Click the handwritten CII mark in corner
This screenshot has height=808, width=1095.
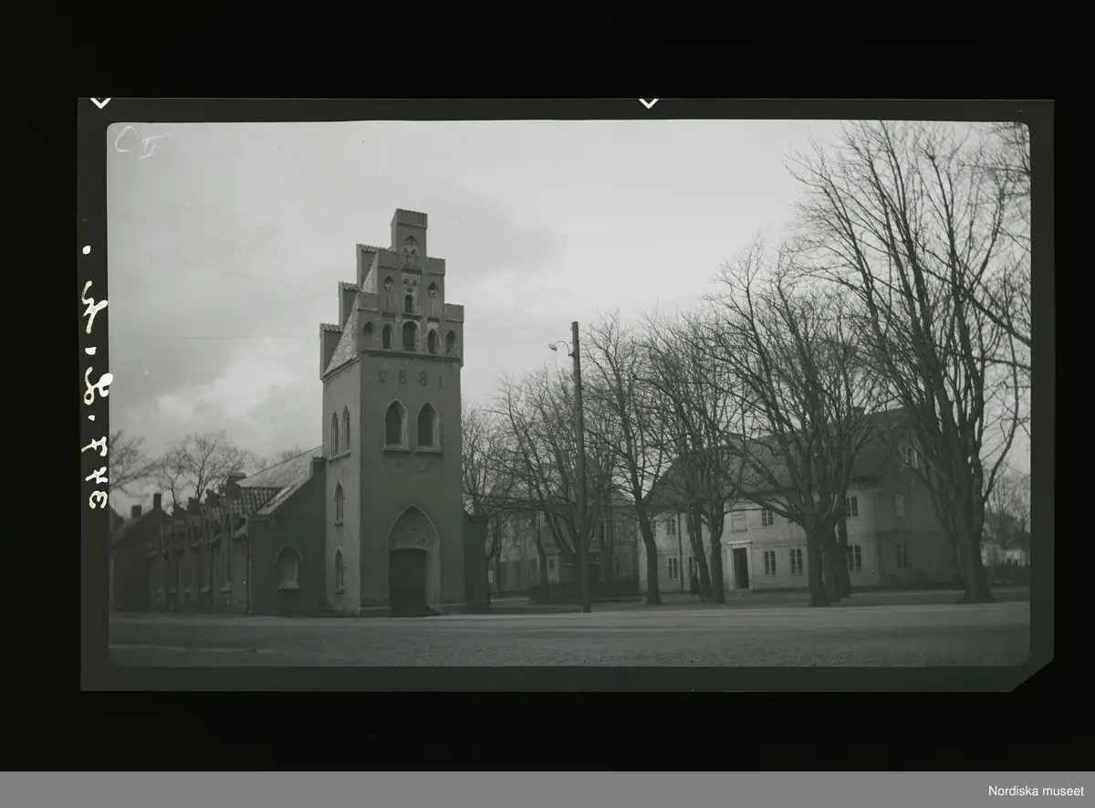141,142
